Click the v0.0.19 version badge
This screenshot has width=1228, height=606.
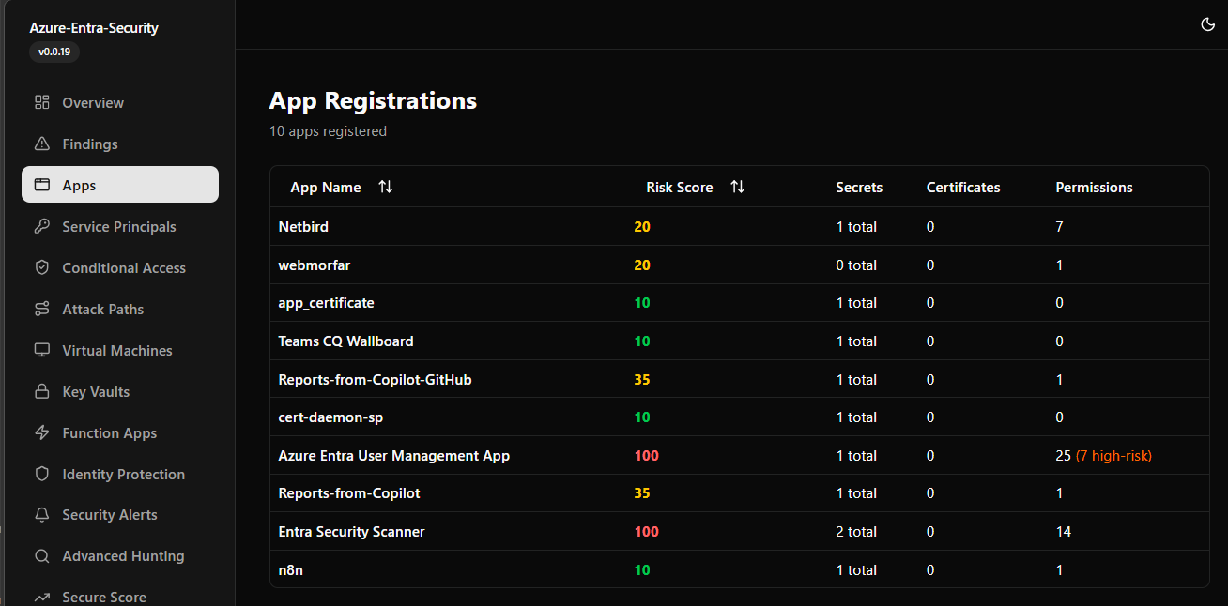click(x=54, y=53)
